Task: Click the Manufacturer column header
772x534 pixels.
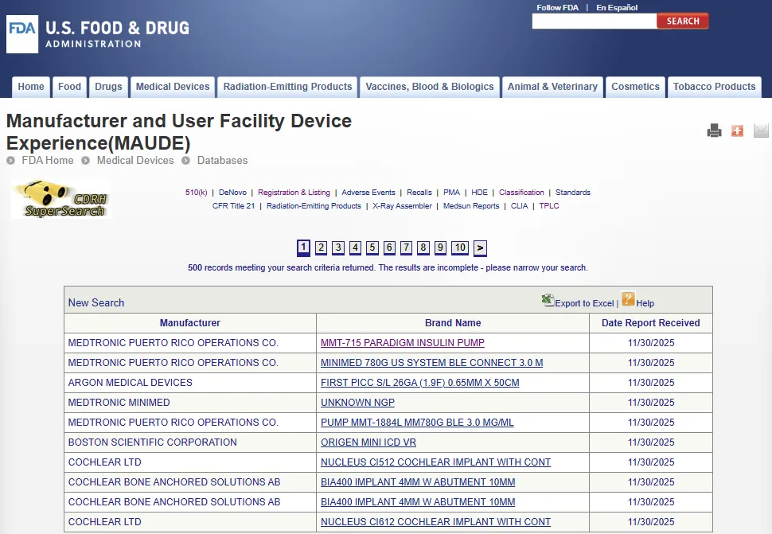Action: [190, 323]
